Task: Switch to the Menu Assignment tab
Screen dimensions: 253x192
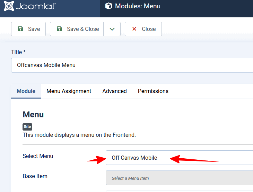Action: [69, 91]
